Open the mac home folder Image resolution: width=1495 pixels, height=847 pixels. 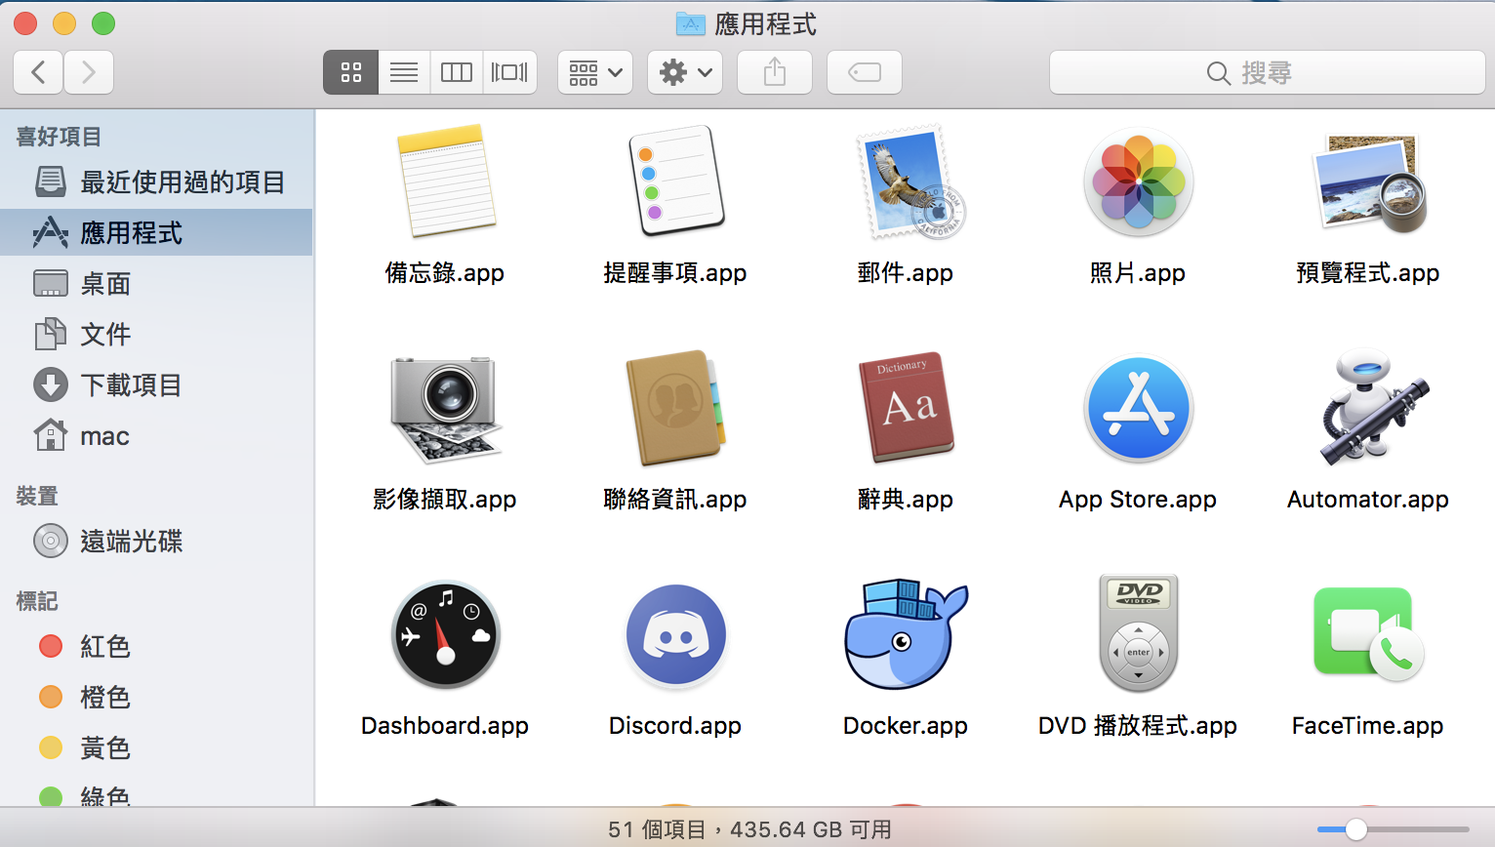tap(157, 435)
